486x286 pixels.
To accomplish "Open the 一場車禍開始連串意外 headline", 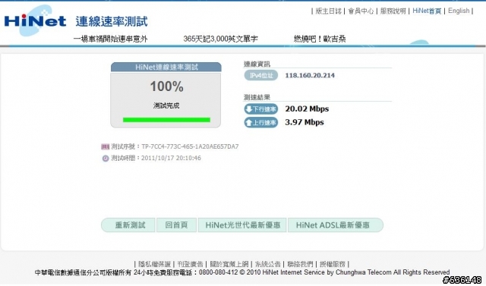I will (110, 39).
